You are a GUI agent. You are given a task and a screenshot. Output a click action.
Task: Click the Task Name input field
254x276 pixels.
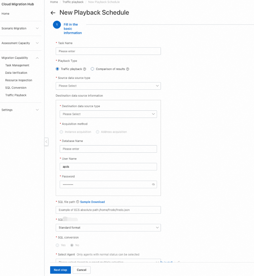coord(108,51)
